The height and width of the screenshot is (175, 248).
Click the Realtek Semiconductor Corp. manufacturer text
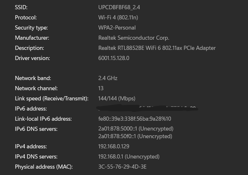click(x=134, y=38)
